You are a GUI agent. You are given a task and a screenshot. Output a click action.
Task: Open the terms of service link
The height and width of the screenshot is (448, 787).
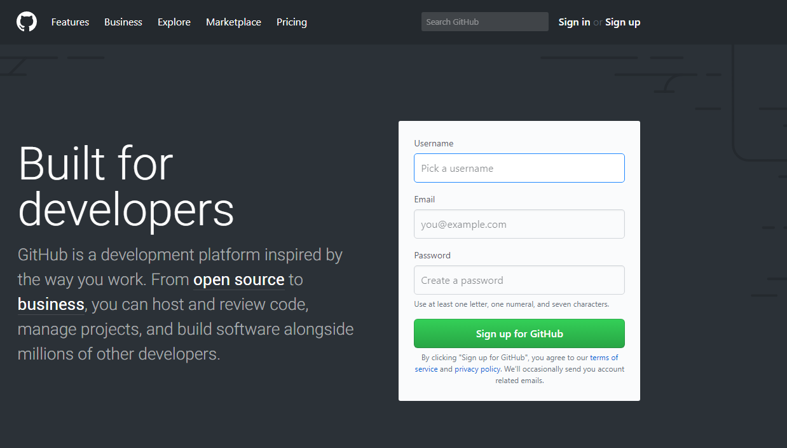pyautogui.click(x=604, y=358)
